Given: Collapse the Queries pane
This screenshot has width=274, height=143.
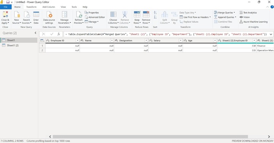Looking at the screenshot, I should (35, 33).
